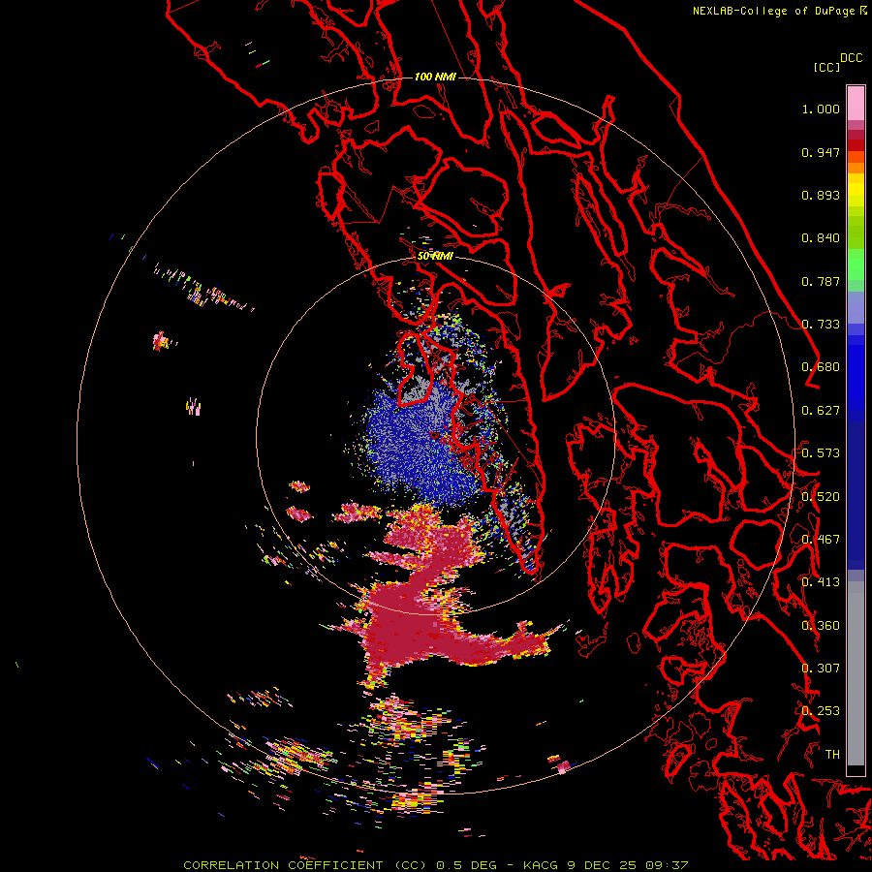Image resolution: width=872 pixels, height=872 pixels.
Task: Click the 0.573 scale value
Action: point(821,453)
